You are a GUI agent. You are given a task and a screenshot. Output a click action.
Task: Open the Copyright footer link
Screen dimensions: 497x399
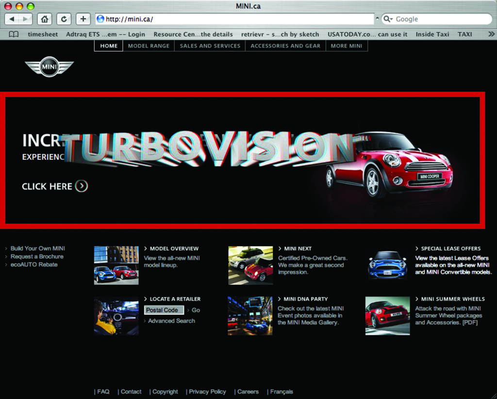(x=165, y=392)
